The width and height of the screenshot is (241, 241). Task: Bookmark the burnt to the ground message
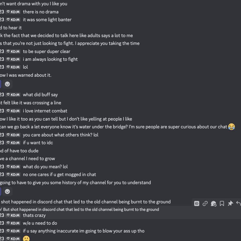click(222, 203)
